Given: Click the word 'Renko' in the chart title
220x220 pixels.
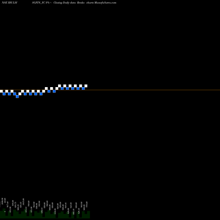Looking at the screenshot, I should 81,3.
